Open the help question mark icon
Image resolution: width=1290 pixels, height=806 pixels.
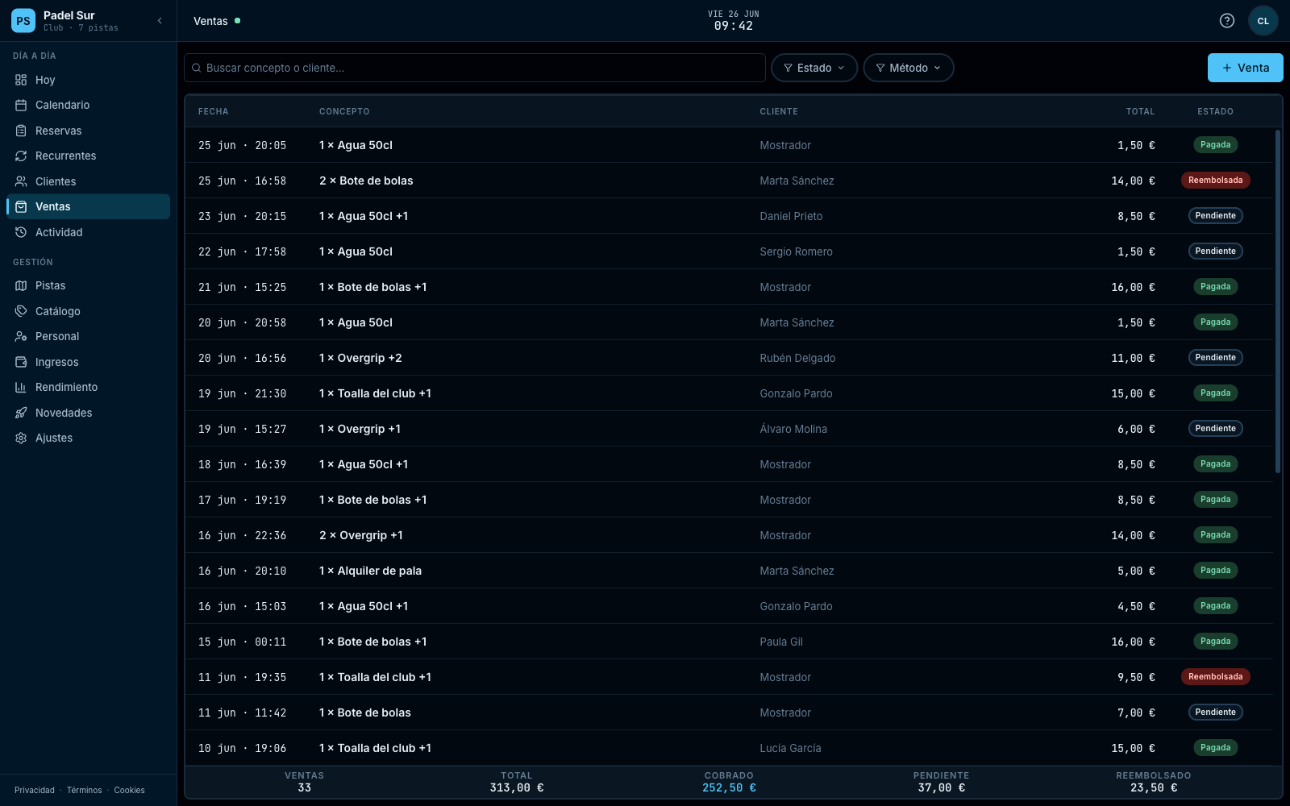(x=1227, y=21)
